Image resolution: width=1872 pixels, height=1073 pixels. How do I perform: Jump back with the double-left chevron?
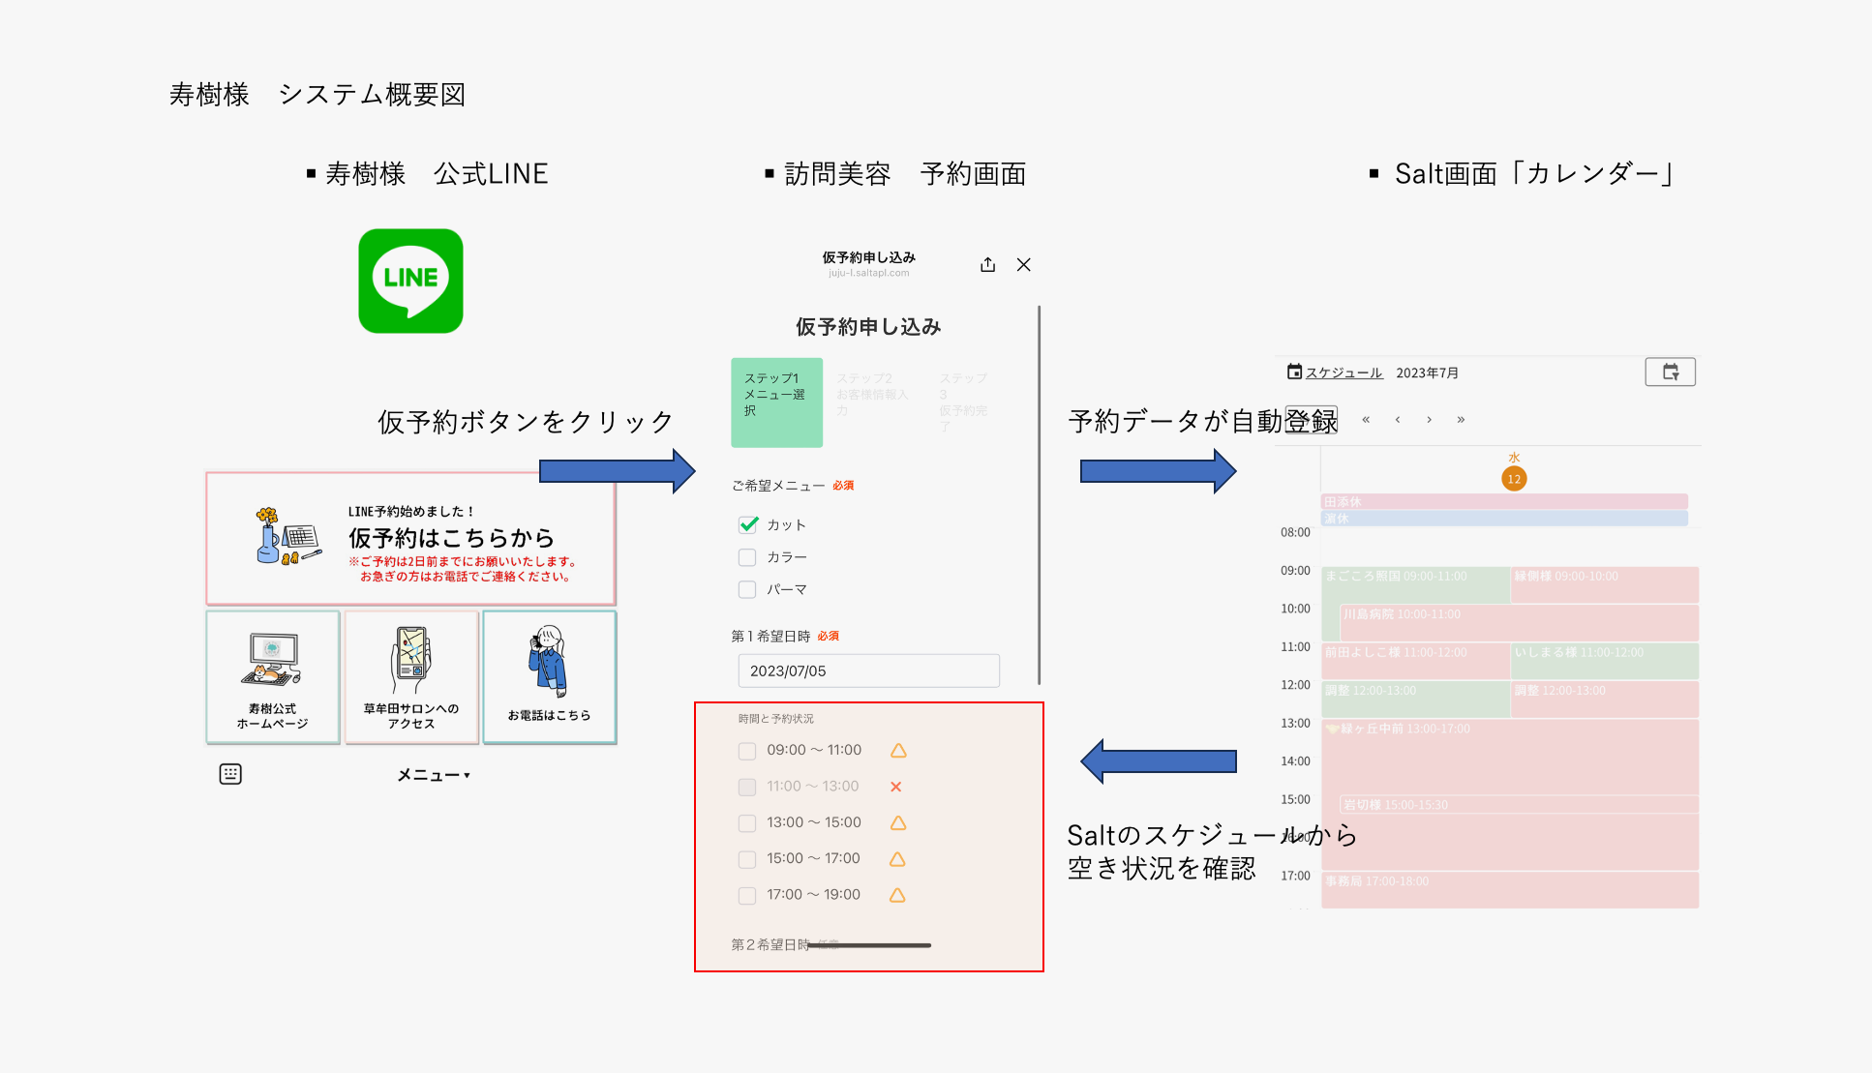(1366, 419)
